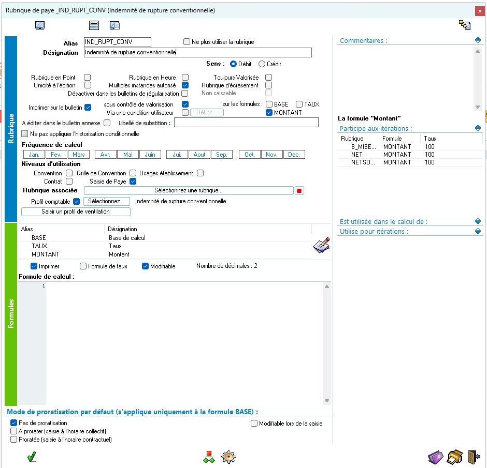Click the green checkmark validate icon

tap(32, 457)
